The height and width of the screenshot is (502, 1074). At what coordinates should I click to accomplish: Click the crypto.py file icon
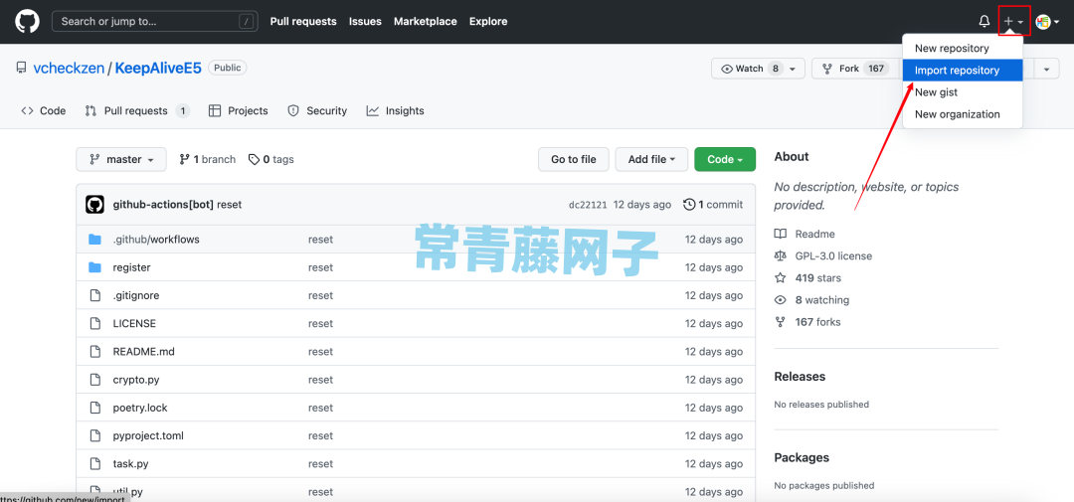click(95, 380)
